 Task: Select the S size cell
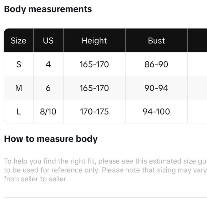[x=19, y=64]
